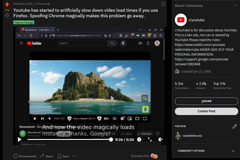Go back in the Firefox browser
This screenshot has height=160, width=240.
(x=19, y=35)
